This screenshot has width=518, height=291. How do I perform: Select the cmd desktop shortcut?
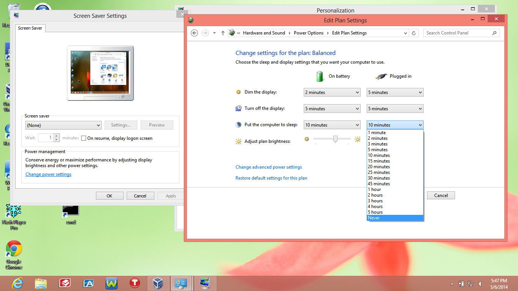tap(71, 214)
